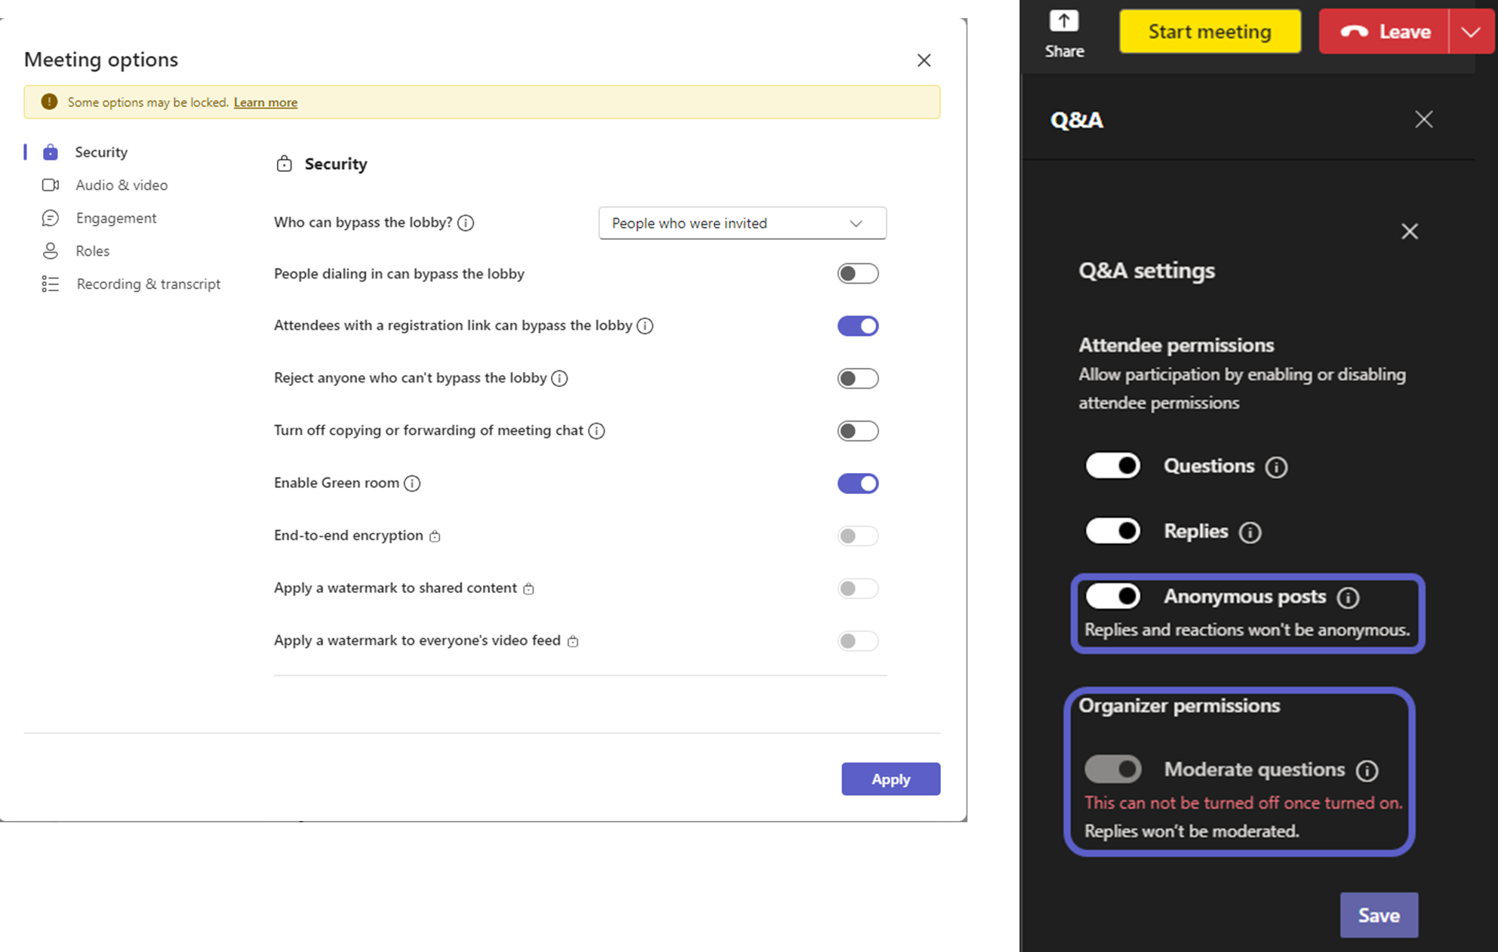The width and height of the screenshot is (1498, 952).
Task: Go to the Engagement section
Action: (x=116, y=218)
